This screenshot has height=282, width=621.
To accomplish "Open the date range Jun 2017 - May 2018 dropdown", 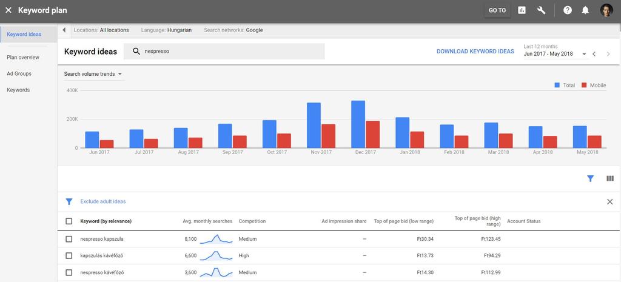I will pos(556,54).
